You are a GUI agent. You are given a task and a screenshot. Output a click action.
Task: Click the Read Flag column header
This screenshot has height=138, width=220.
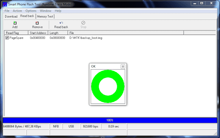click(16, 33)
